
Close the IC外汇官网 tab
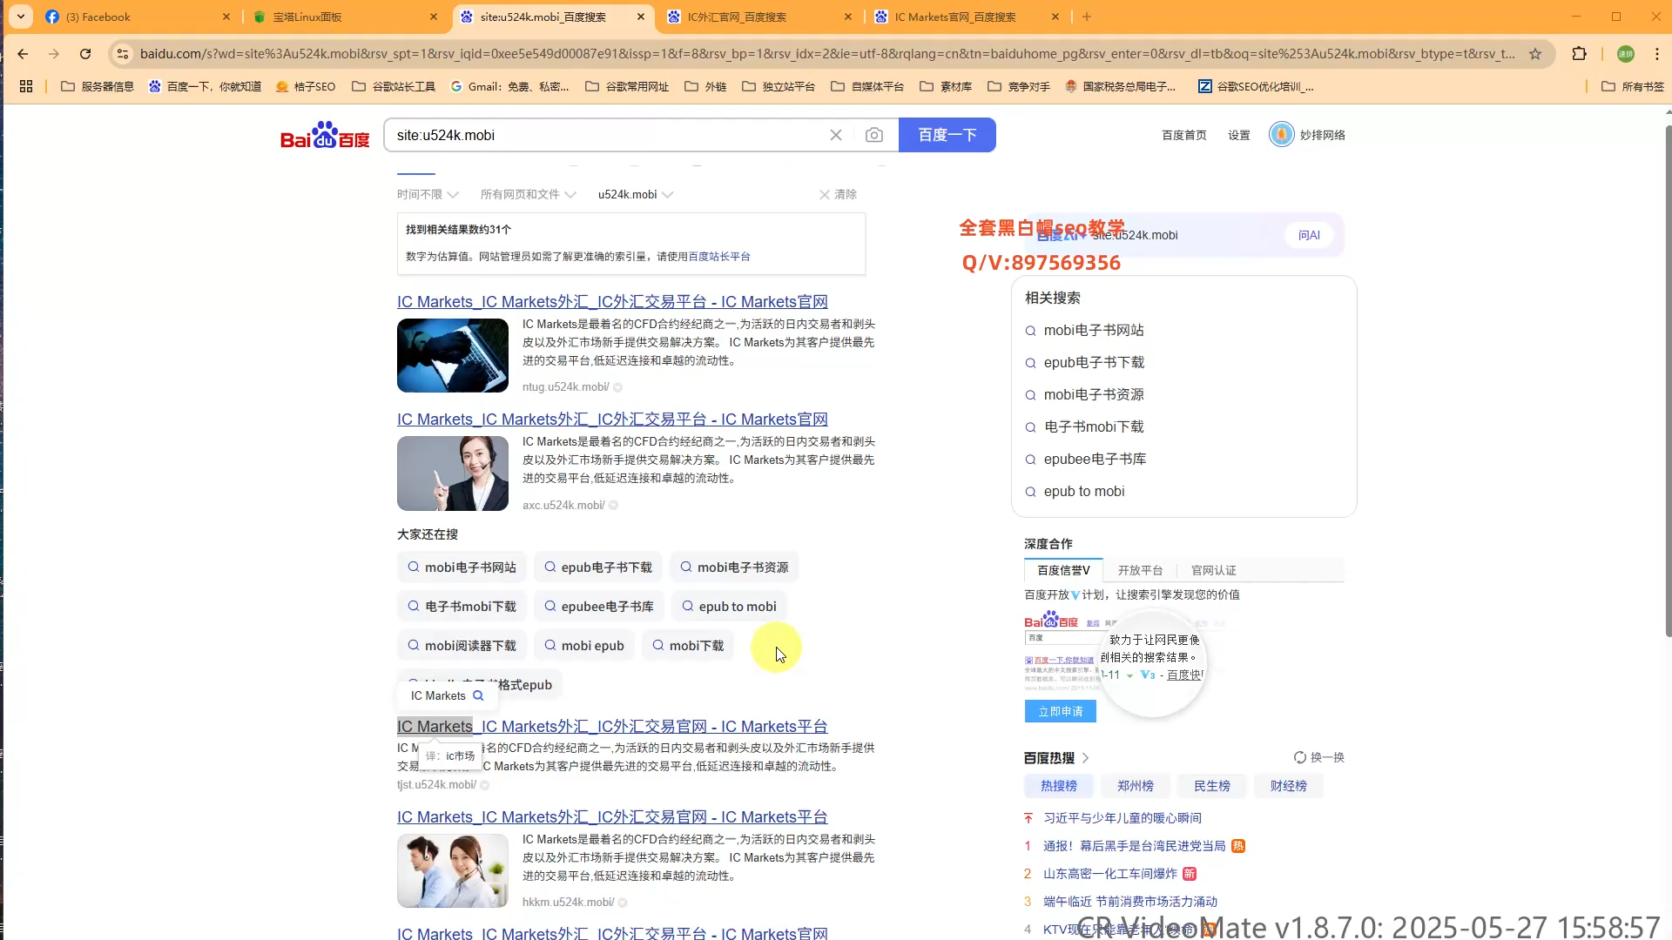click(x=848, y=17)
